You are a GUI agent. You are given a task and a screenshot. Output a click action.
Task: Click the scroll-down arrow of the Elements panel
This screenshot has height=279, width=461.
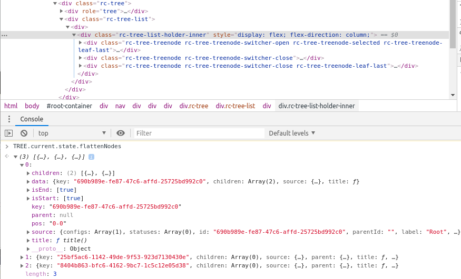453,95
